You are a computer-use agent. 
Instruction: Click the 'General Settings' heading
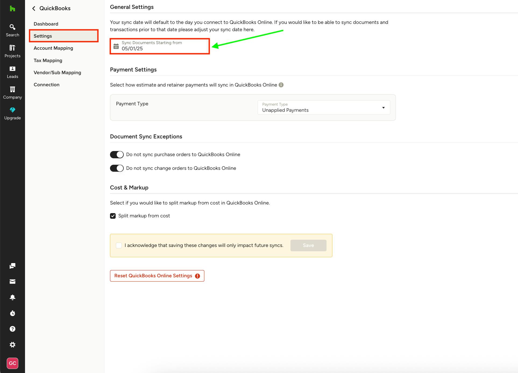tap(132, 7)
